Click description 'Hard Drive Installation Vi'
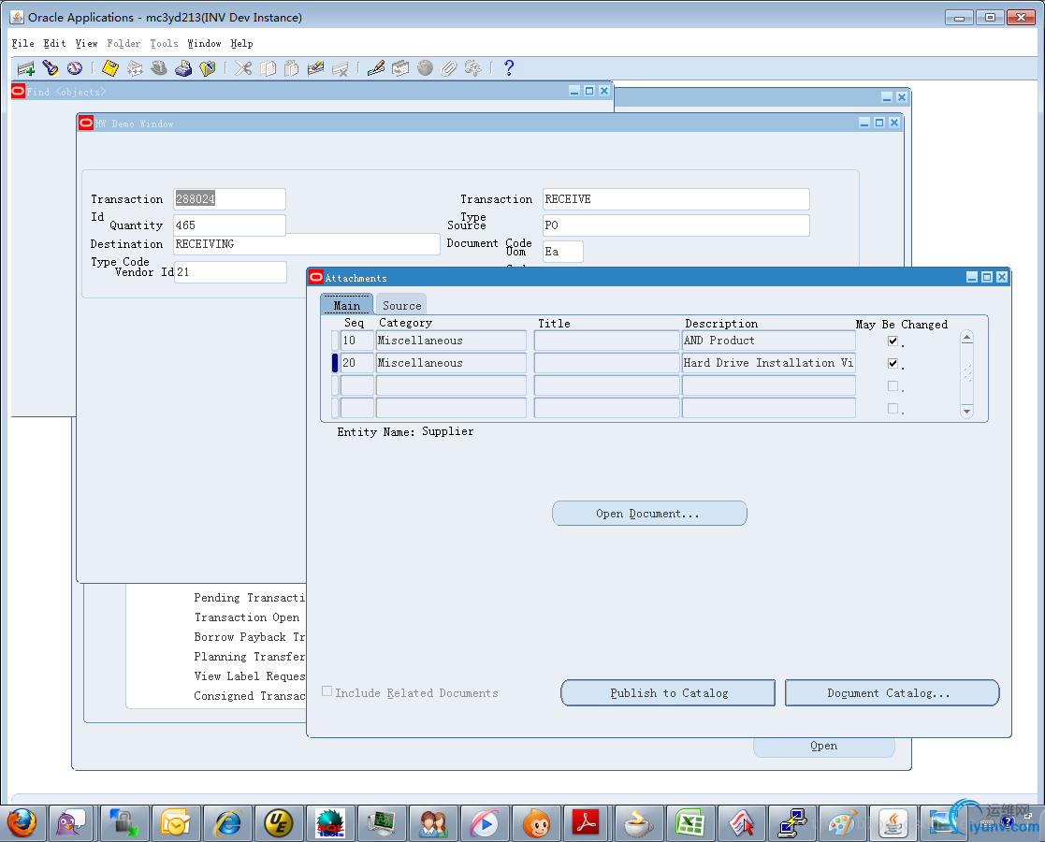Screen dimensions: 1045x842 tap(768, 363)
